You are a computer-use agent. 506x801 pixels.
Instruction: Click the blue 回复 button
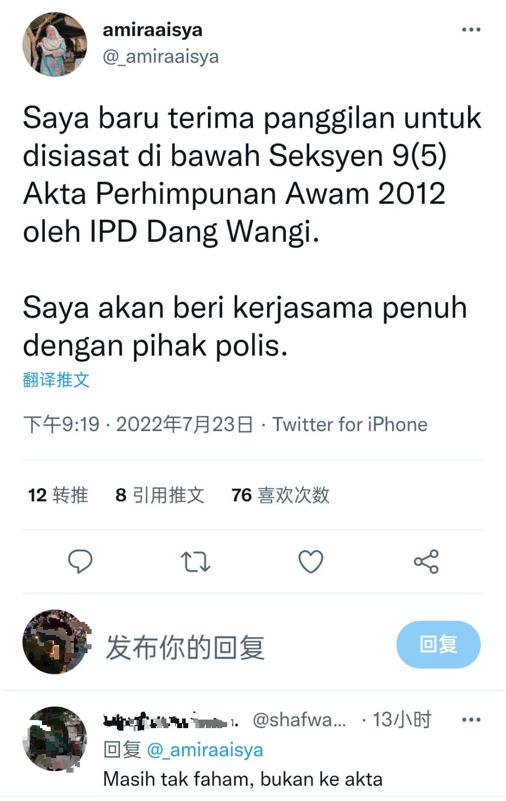438,645
